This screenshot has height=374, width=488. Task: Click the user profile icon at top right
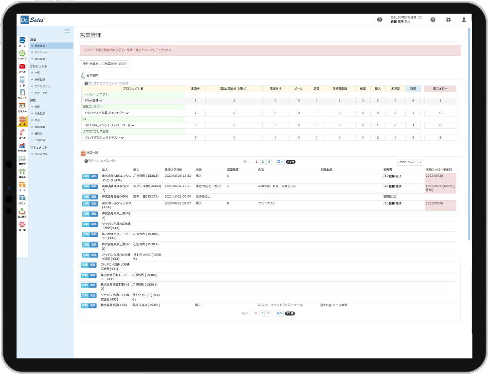pyautogui.click(x=464, y=20)
